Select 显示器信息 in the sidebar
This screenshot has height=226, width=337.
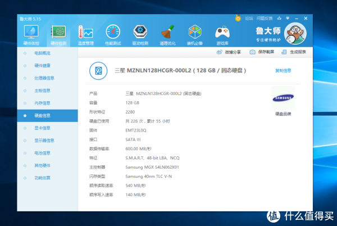point(48,141)
